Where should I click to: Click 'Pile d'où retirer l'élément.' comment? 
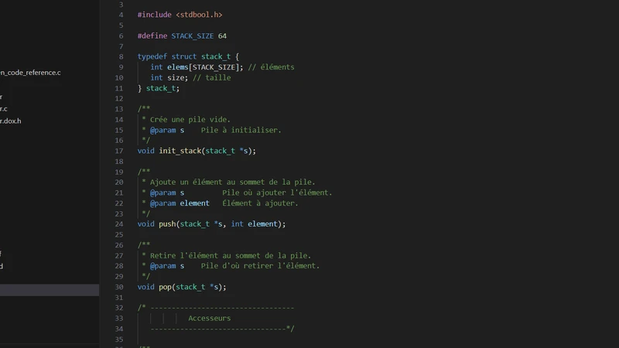[260, 266]
